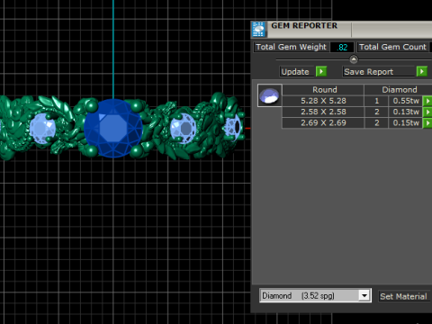The width and height of the screenshot is (432, 324).
Task: Click the count 2 cell in the 2.58 row
Action: (x=376, y=112)
